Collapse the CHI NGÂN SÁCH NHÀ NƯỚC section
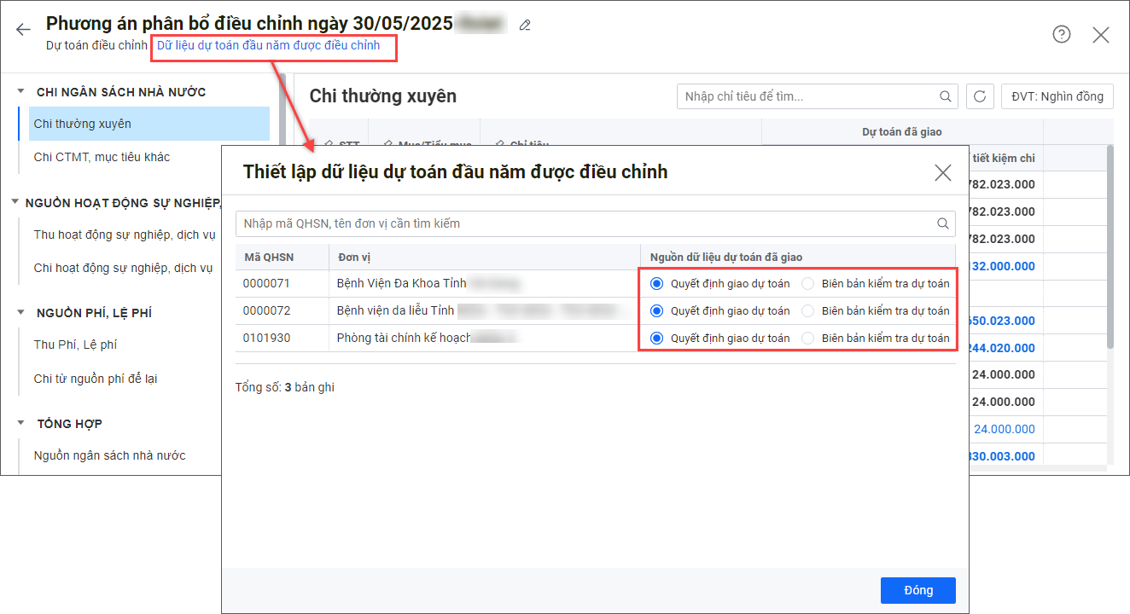1130x614 pixels. click(20, 91)
